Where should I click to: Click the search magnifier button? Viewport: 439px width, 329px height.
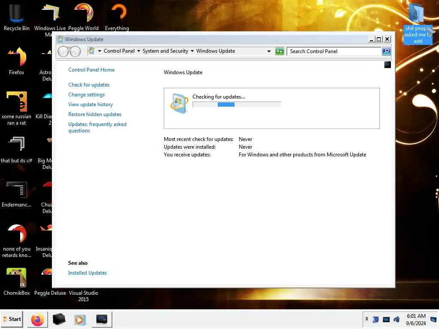coord(386,51)
